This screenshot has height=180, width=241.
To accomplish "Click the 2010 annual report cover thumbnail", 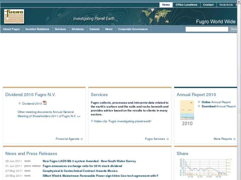I will point(187,110).
